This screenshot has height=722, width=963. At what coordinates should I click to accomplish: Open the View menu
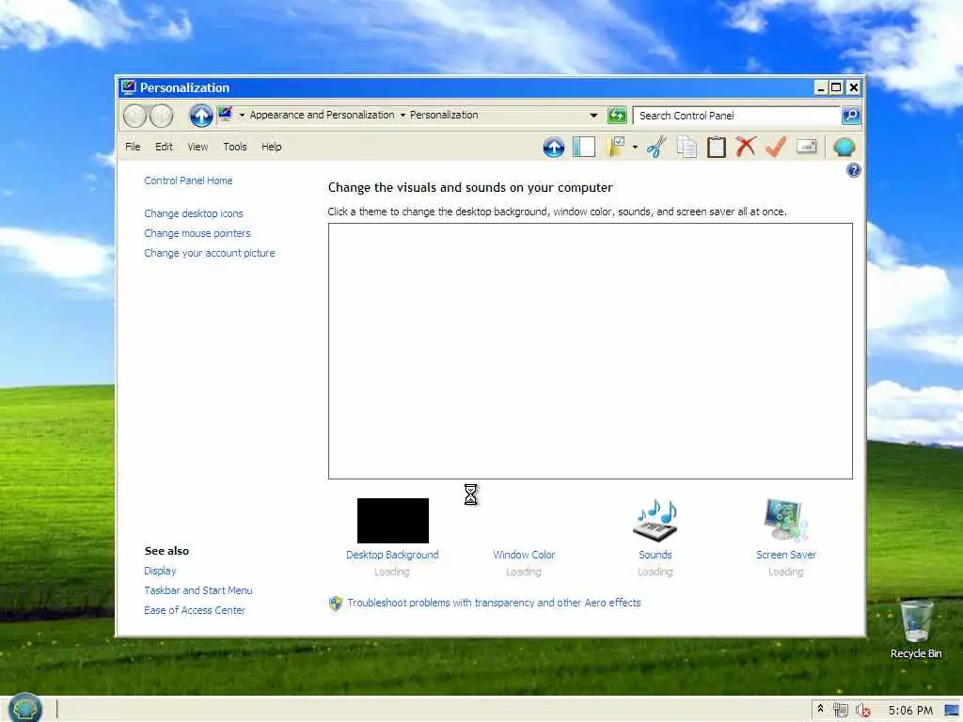pyautogui.click(x=197, y=147)
